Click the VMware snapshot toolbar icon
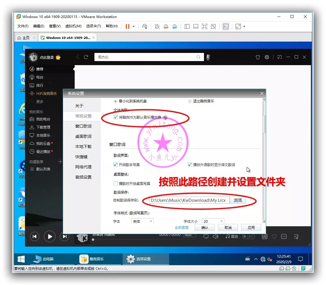The width and height of the screenshot is (326, 285). (157, 26)
